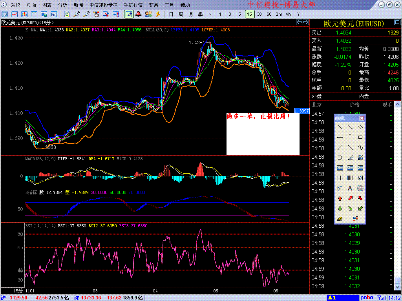
Task: Select the arc curve drawing tool
Action: [x=340, y=158]
